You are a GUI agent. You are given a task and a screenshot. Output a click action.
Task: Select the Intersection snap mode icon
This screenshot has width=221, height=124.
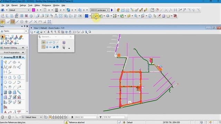click(x=36, y=22)
